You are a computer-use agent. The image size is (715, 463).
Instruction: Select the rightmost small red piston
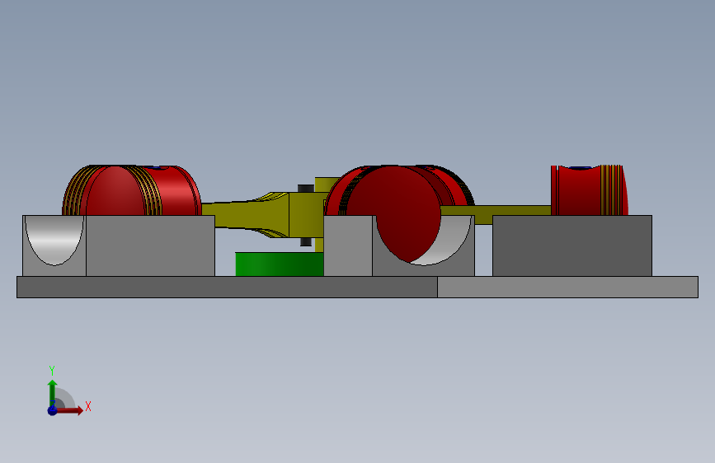click(x=590, y=190)
